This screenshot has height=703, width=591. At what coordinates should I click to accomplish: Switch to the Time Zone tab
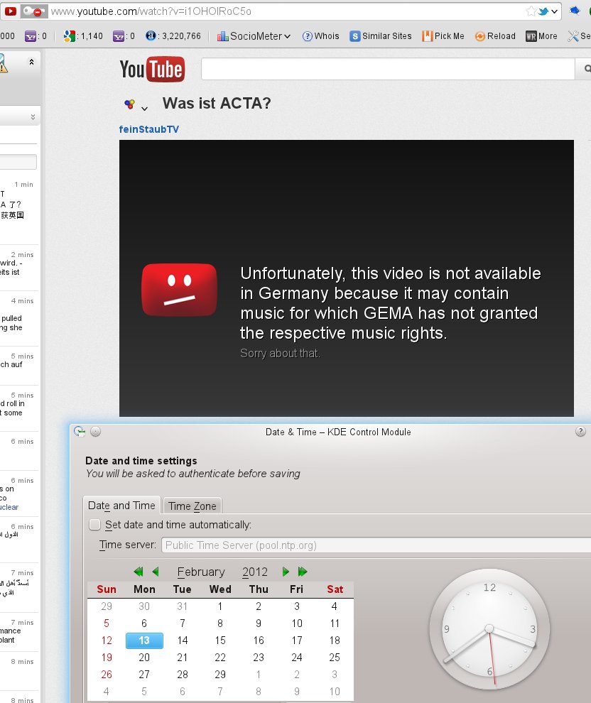(193, 506)
